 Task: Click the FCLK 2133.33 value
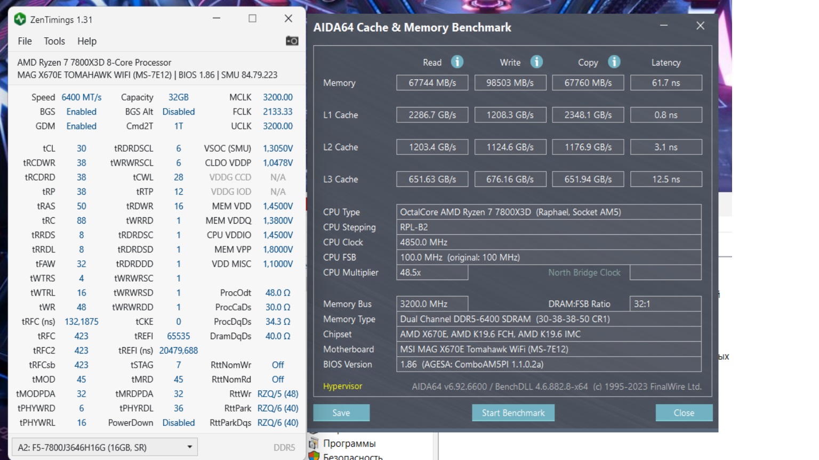(x=278, y=111)
